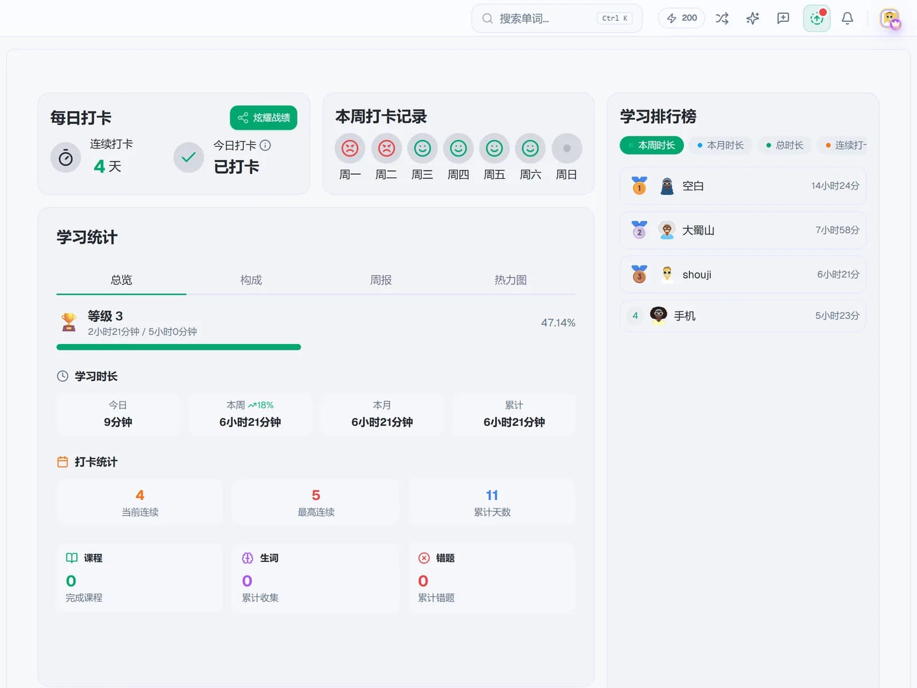This screenshot has width=917, height=688.
Task: Focus the 搜索单词 search field
Action: click(x=557, y=18)
